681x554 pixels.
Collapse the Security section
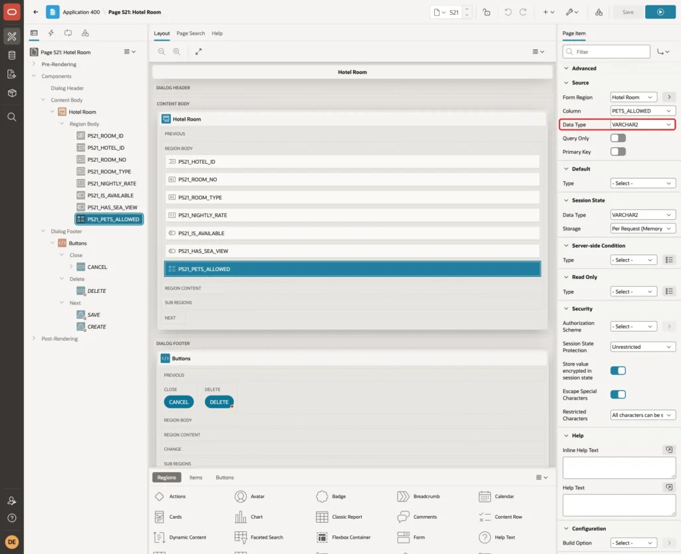[566, 309]
